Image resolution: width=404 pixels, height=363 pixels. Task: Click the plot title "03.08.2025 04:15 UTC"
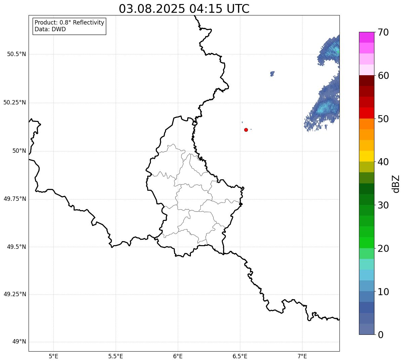(184, 9)
